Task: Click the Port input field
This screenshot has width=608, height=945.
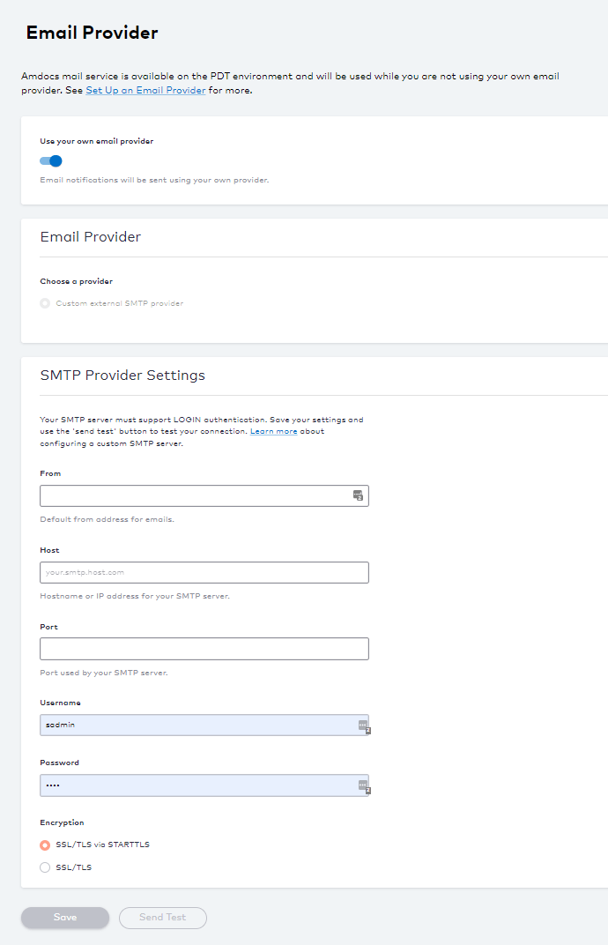Action: (204, 649)
